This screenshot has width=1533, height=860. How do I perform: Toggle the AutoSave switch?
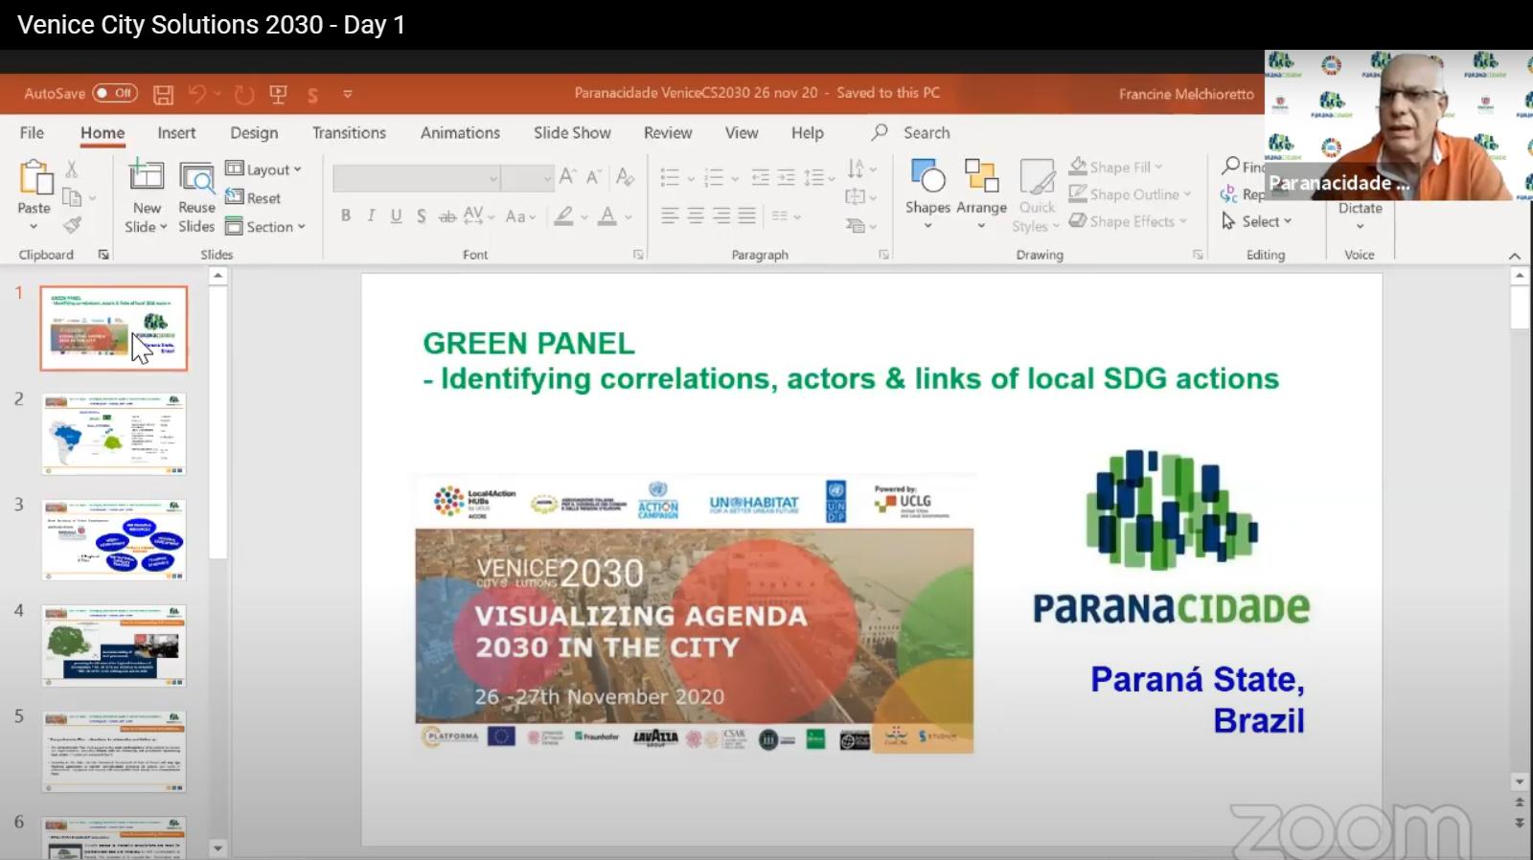pos(115,94)
